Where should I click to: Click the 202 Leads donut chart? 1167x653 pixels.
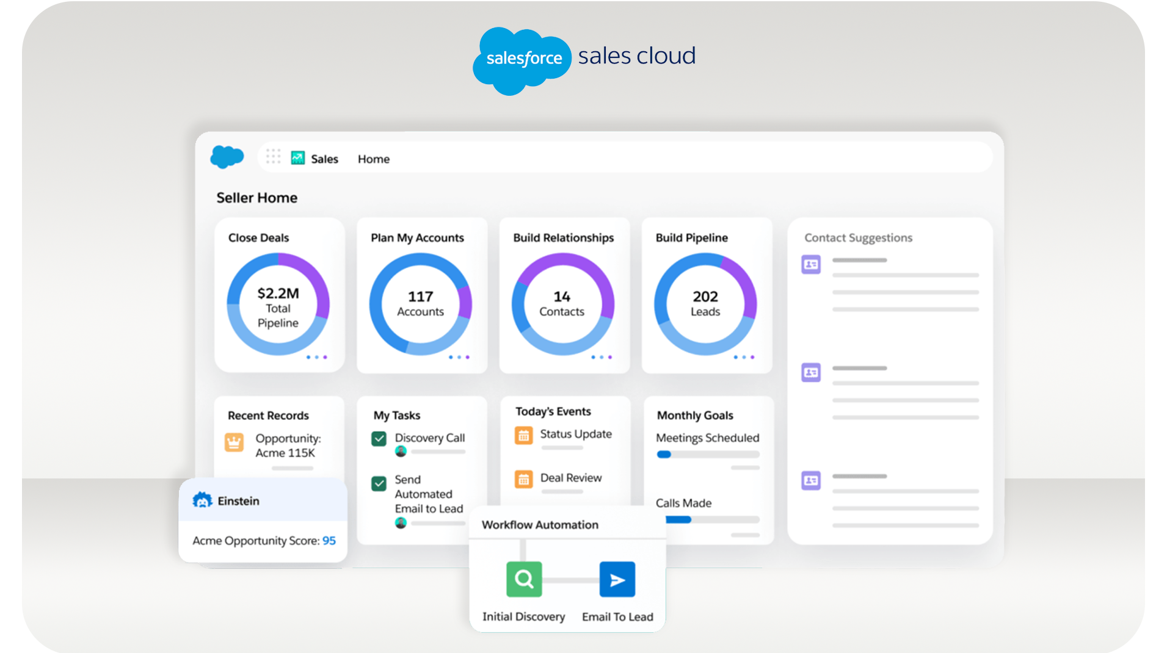pos(705,304)
